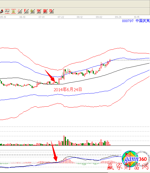Click the 10-15 date axis label

pyautogui.click(x=137, y=17)
